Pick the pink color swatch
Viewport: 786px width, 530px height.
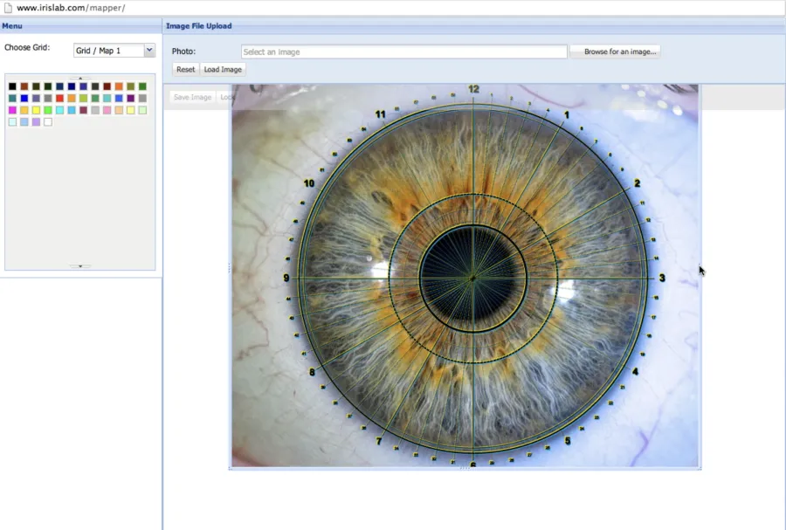[107, 110]
